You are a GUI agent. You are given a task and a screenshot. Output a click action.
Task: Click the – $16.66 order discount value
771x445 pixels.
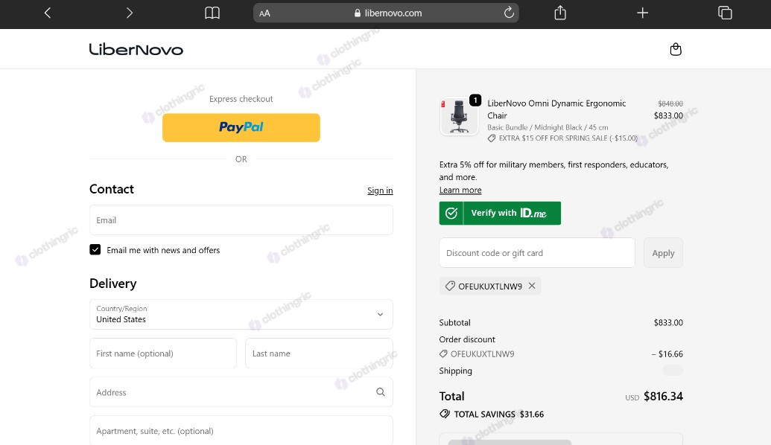coord(667,354)
